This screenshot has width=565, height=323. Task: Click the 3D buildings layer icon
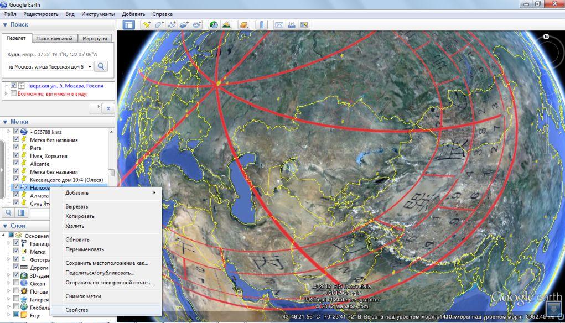[24, 275]
